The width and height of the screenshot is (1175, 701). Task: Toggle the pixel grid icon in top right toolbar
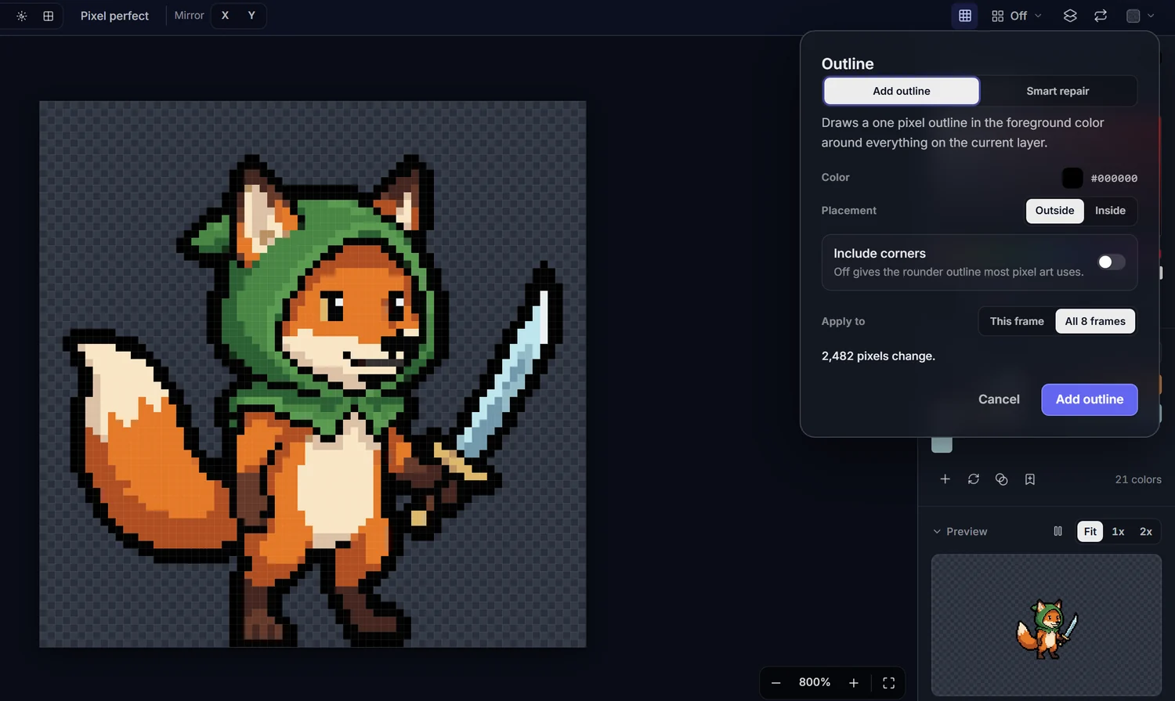point(965,16)
